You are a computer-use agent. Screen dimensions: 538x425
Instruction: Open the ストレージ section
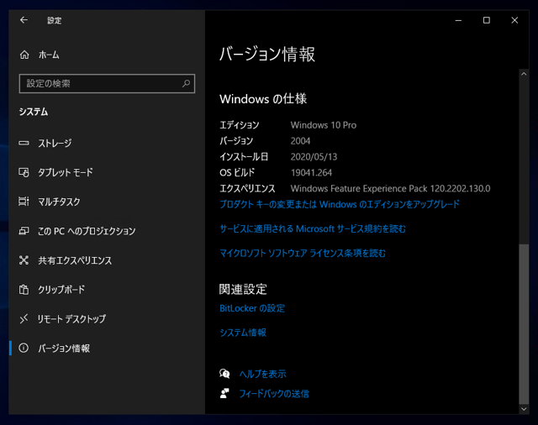click(x=55, y=143)
